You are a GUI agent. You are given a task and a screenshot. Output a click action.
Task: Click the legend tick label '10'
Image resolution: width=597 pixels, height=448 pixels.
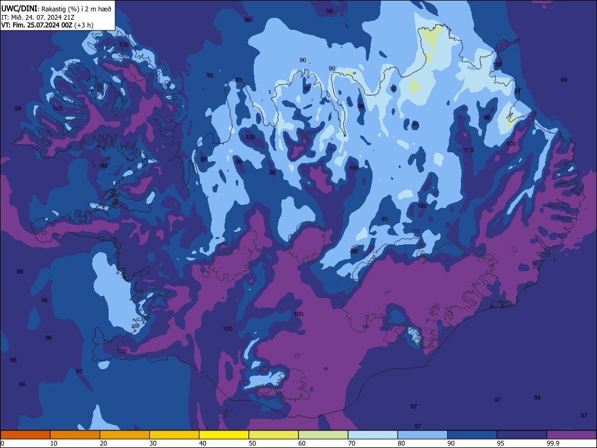[x=54, y=443]
